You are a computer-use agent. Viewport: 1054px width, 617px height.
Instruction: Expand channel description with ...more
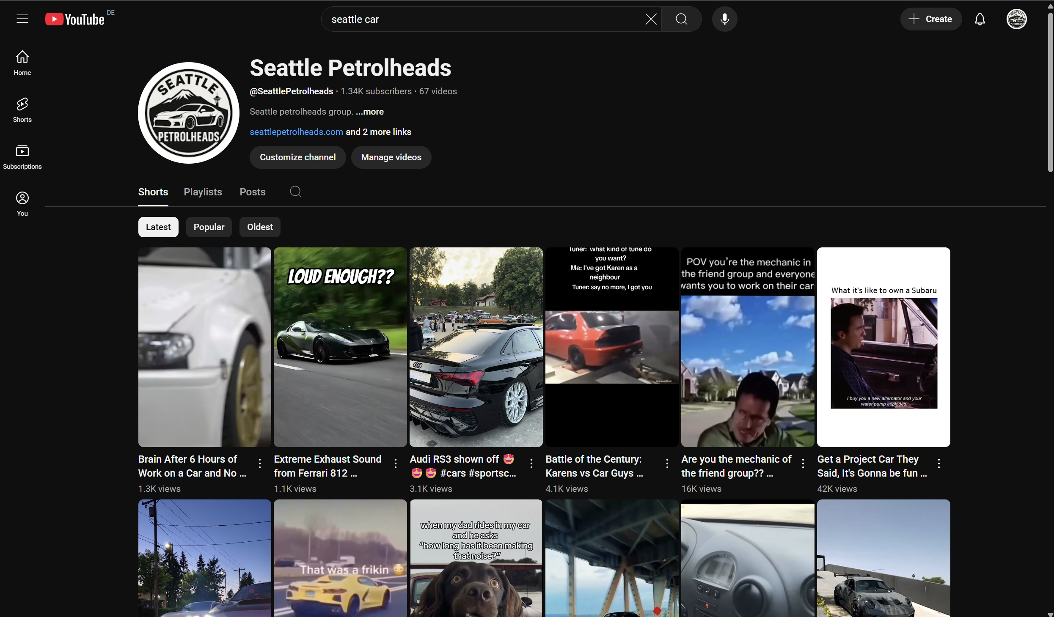(370, 112)
